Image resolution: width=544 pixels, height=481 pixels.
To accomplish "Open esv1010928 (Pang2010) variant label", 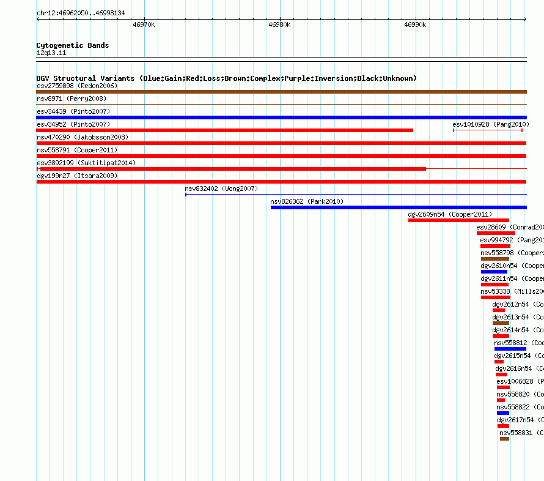I will [x=491, y=124].
